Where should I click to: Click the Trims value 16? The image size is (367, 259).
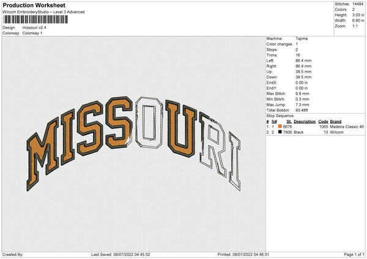click(x=298, y=55)
